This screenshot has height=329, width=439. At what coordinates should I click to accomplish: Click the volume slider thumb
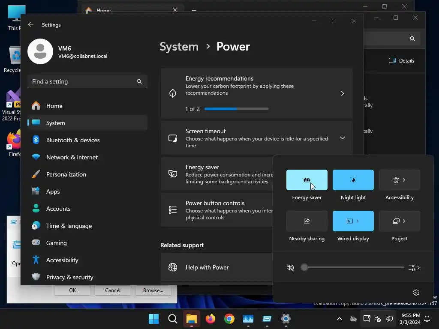304,267
